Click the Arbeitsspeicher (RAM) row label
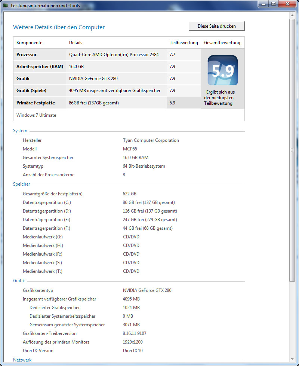Viewport: 299px width, 366px height. (40, 67)
